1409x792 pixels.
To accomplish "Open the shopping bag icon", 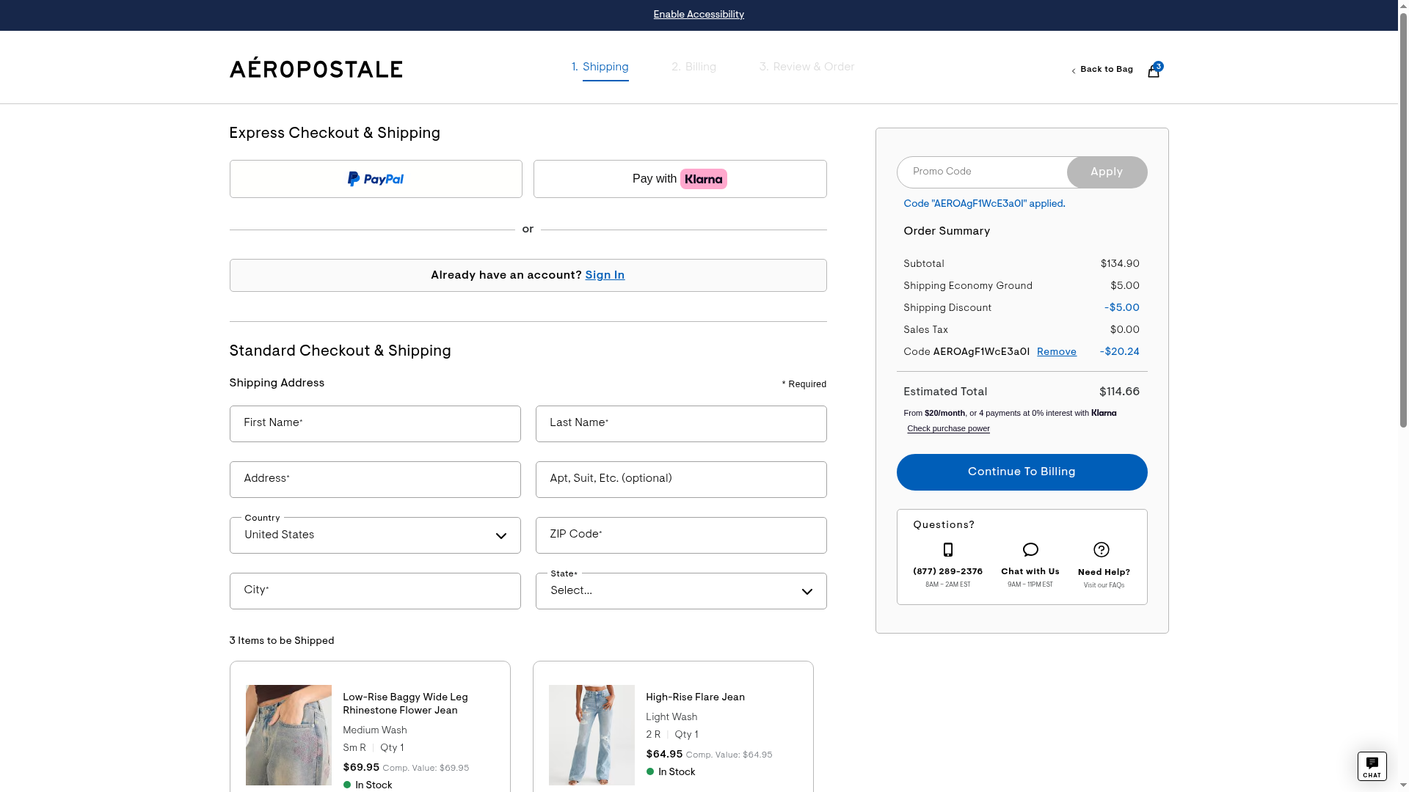I will pyautogui.click(x=1153, y=71).
